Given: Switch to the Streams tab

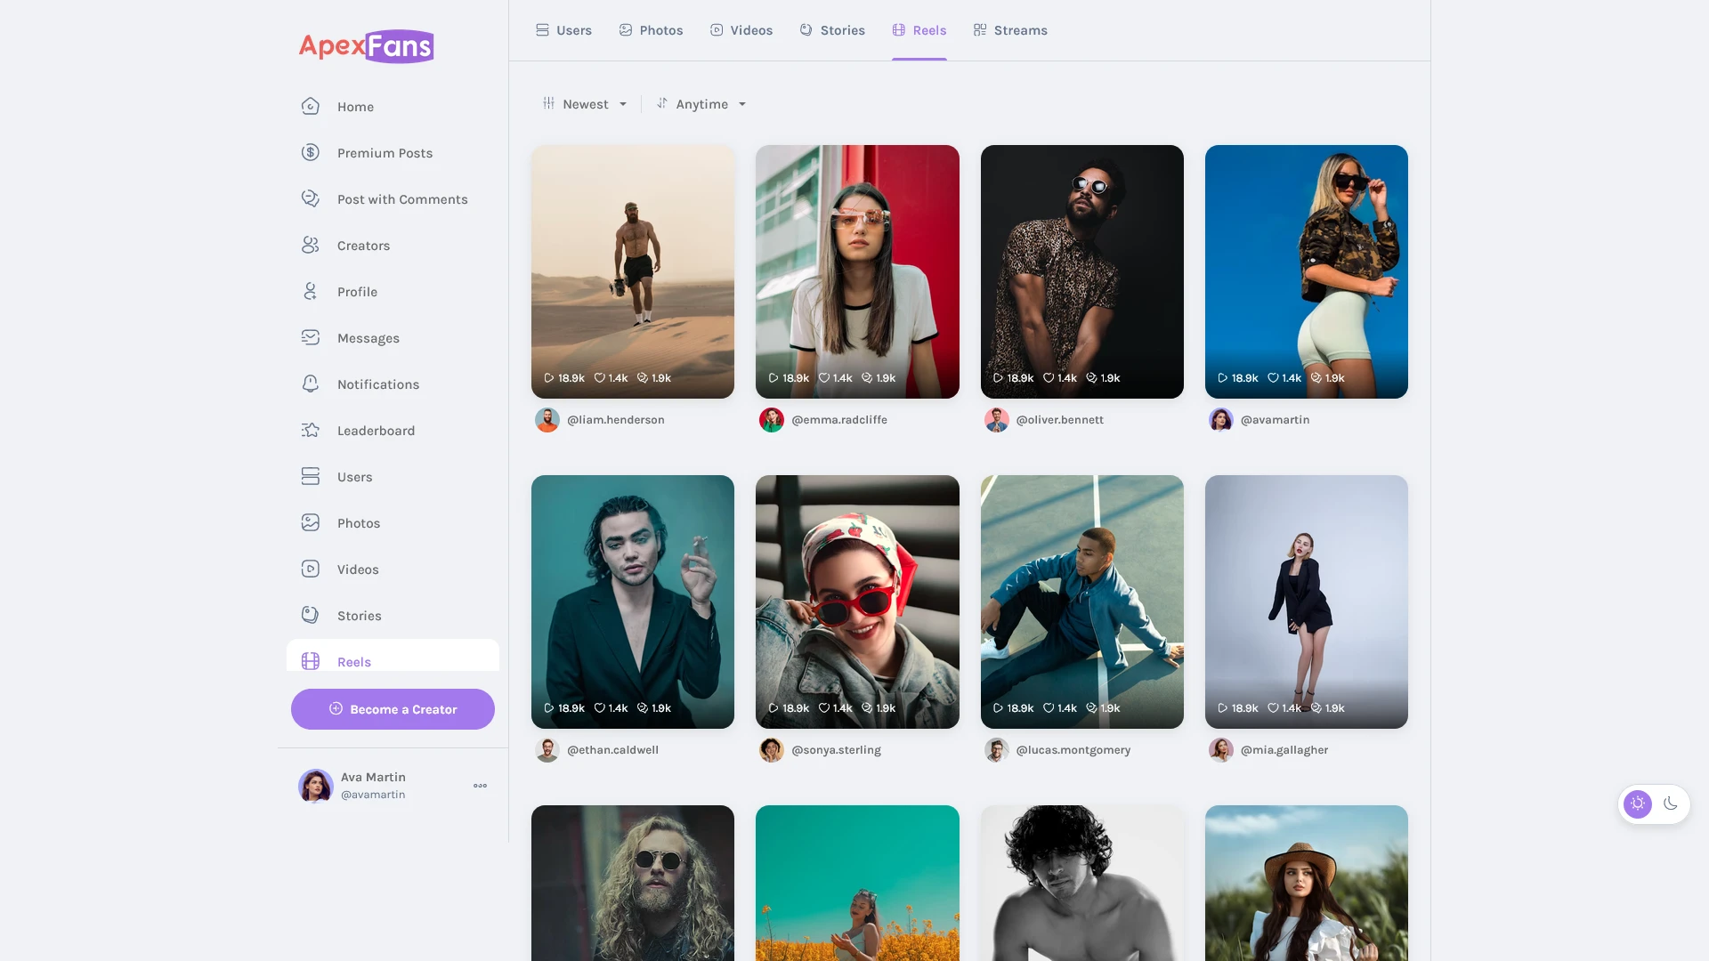Looking at the screenshot, I should pyautogui.click(x=1010, y=30).
